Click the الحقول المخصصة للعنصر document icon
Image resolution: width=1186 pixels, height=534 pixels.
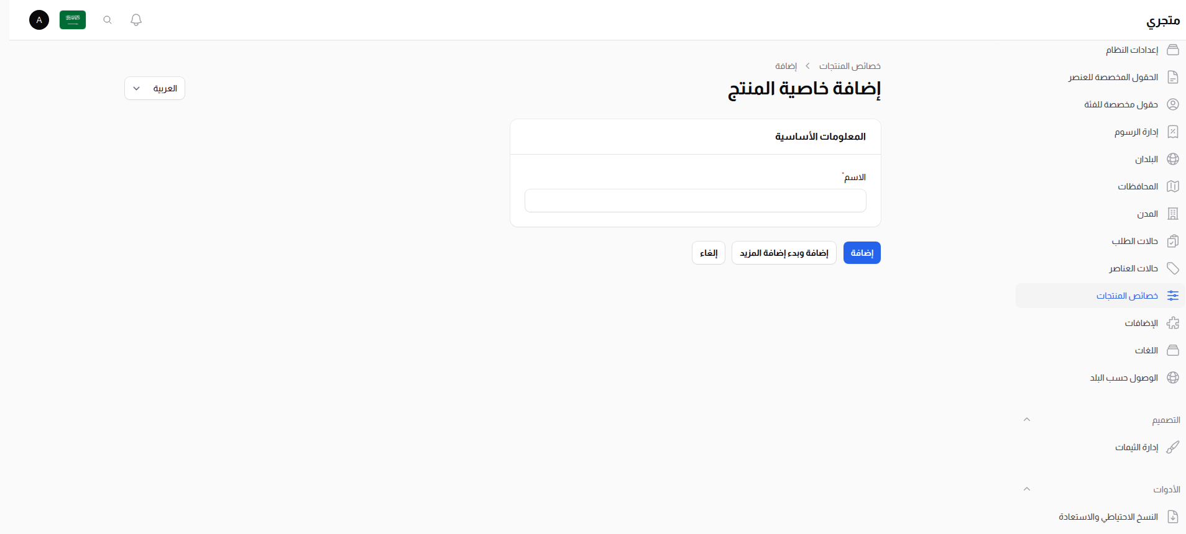click(x=1173, y=77)
